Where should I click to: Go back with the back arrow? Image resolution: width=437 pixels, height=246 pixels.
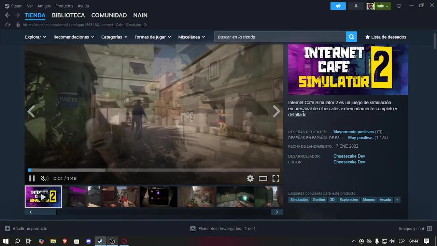click(x=8, y=15)
